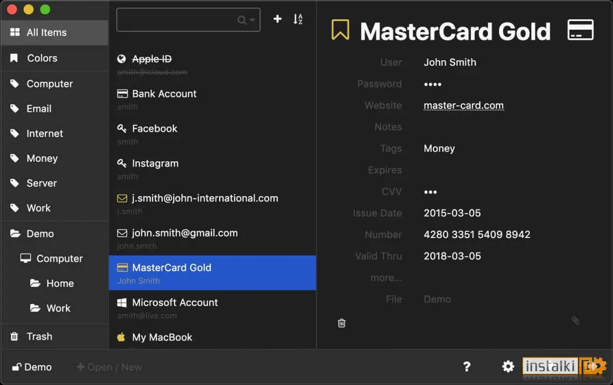Reveal the hidden CVV value
This screenshot has width=613, height=385.
pyautogui.click(x=431, y=192)
